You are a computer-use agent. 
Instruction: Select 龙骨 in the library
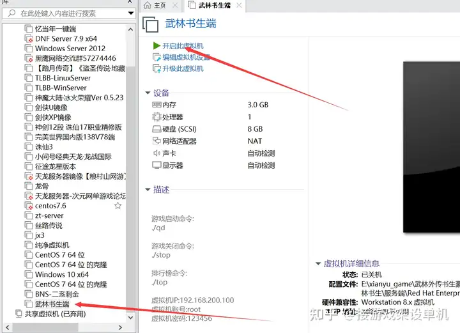(42, 186)
